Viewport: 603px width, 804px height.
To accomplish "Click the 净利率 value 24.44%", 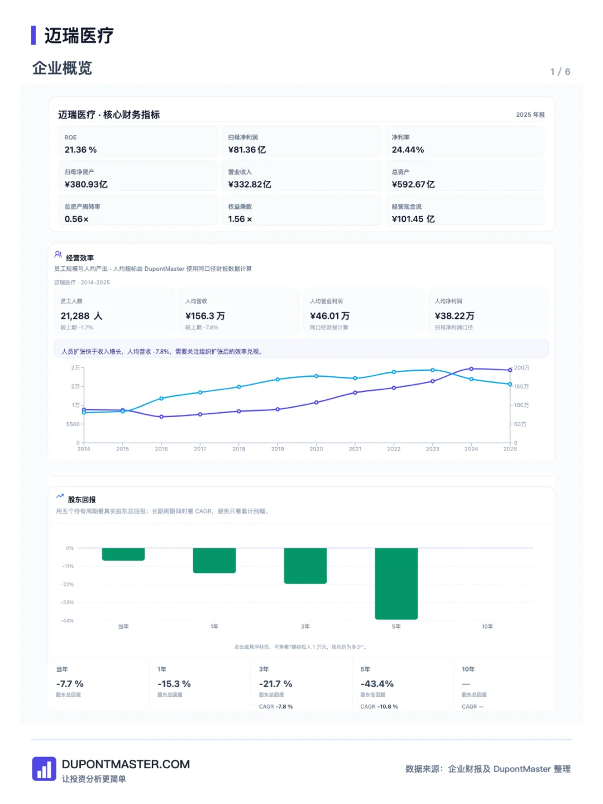I will 408,150.
